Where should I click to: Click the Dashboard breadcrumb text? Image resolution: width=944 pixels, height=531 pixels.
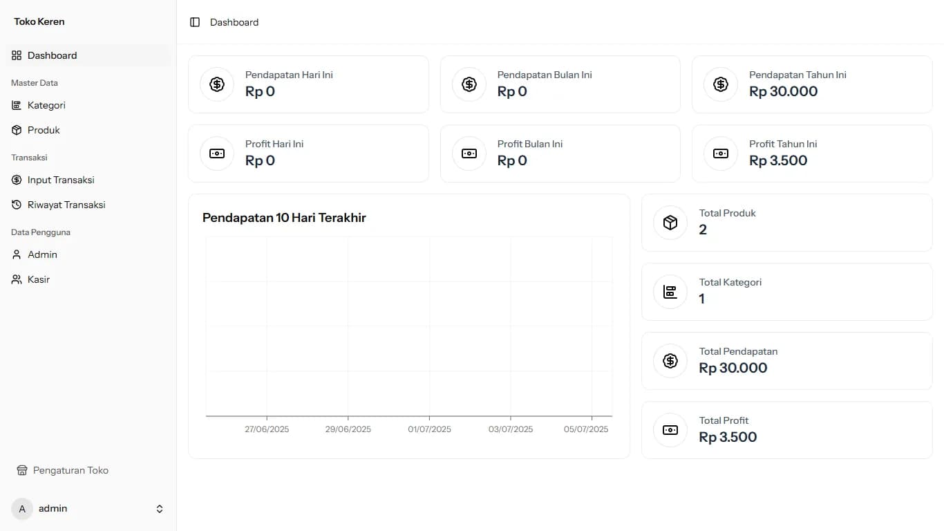tap(234, 22)
